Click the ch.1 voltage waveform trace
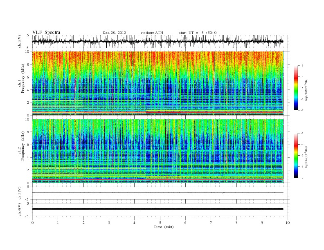 (x=157, y=41)
